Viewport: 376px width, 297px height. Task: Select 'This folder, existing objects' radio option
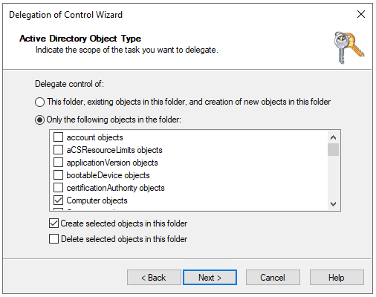pos(39,102)
